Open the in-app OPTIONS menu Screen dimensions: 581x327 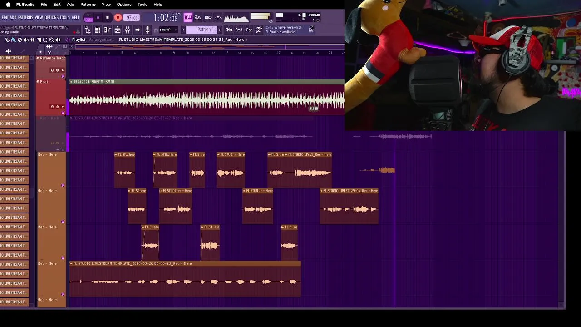pos(51,17)
